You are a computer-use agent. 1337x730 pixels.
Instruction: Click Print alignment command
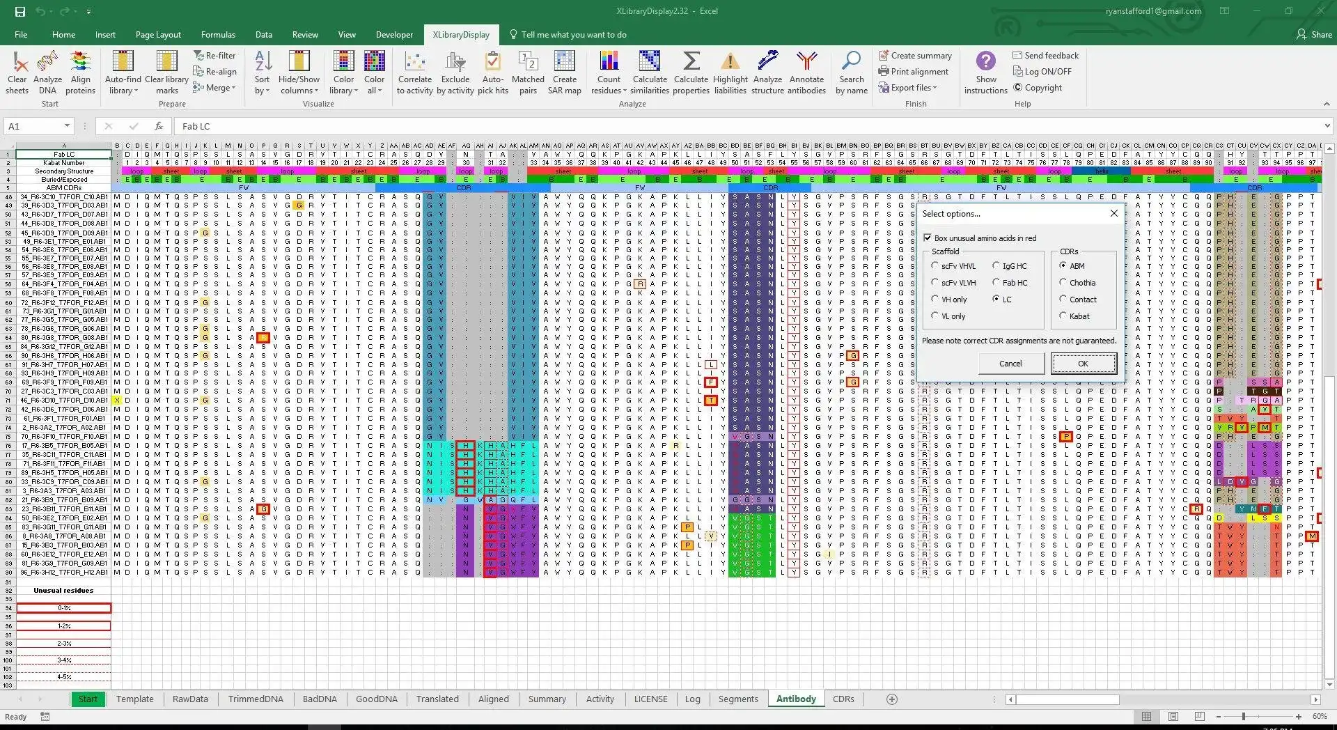pos(914,72)
